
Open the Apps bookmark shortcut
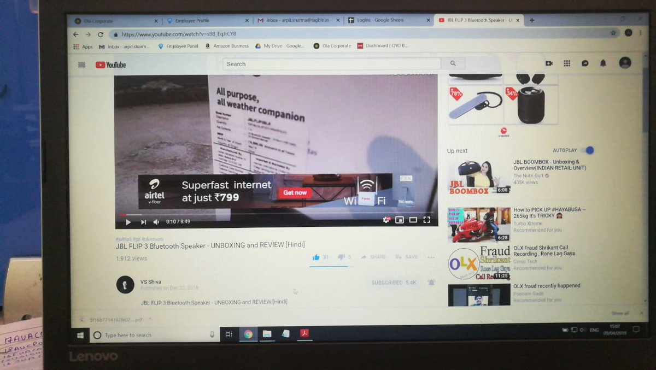(83, 47)
